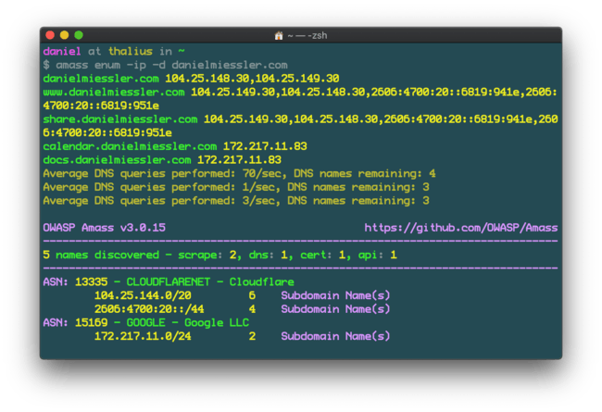Click IPs '104.25.148.30,104.25.149.30' on first result
This screenshot has width=602, height=412.
[252, 79]
